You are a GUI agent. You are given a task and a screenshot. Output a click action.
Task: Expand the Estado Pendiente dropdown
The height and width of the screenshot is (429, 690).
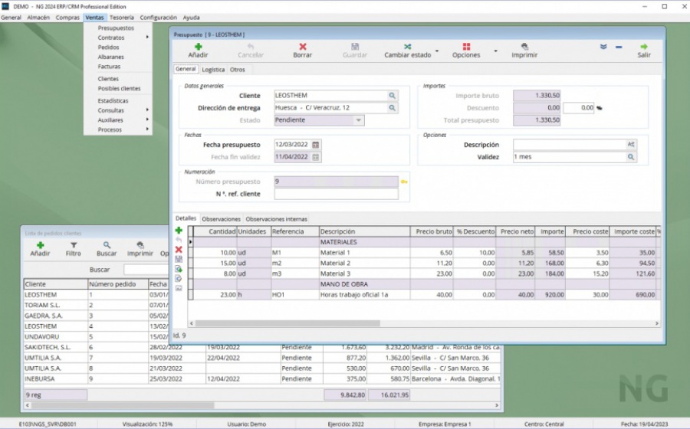tap(359, 120)
